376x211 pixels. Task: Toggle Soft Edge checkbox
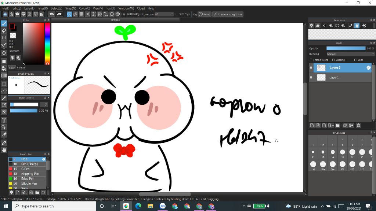[x=177, y=14]
